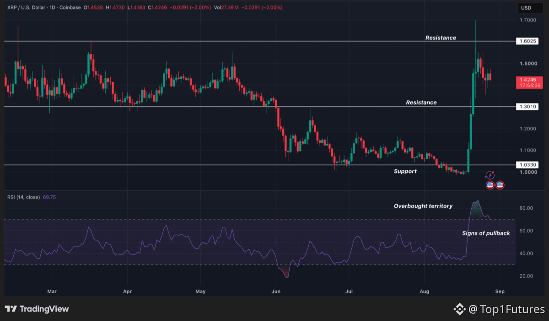This screenshot has width=549, height=321.
Task: Click the RSI value 69.75
Action: [x=49, y=197]
